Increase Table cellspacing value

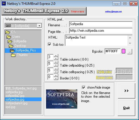point(56,69)
